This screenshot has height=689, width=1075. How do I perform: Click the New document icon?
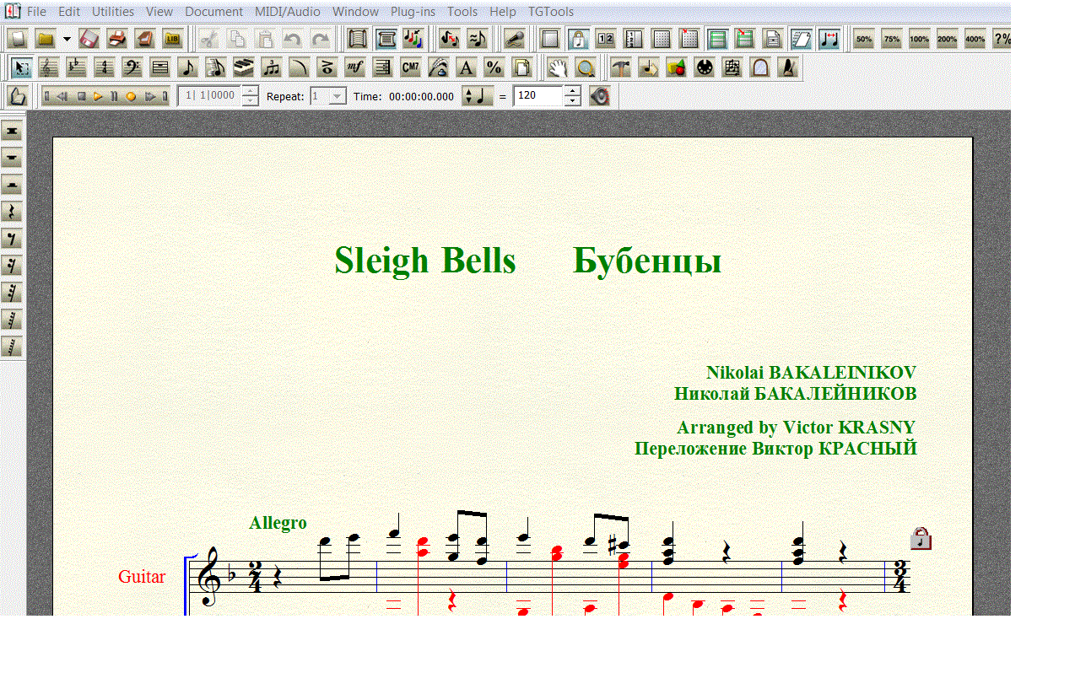(18, 39)
